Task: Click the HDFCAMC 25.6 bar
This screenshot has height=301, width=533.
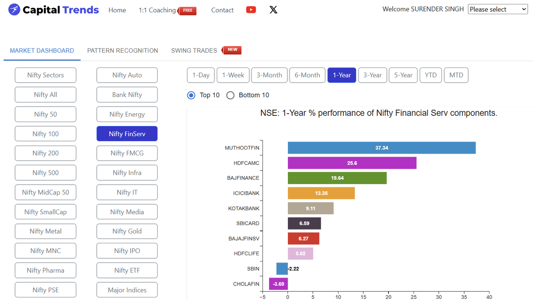Action: [352, 163]
